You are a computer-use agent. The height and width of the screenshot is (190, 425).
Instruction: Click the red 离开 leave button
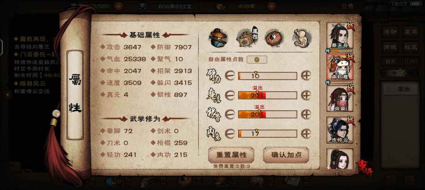coord(364,168)
